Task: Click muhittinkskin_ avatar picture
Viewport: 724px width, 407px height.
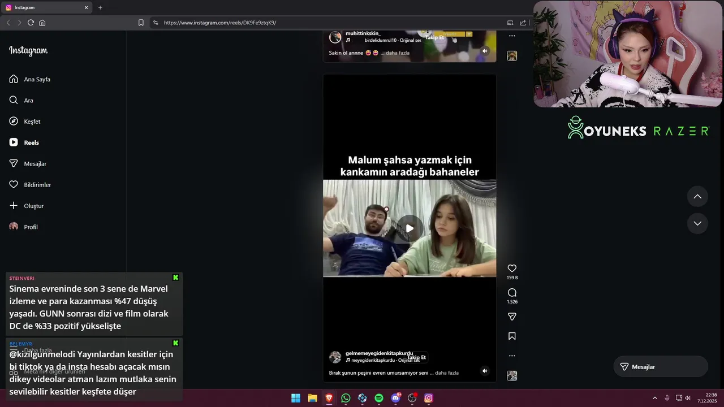Action: pos(335,37)
